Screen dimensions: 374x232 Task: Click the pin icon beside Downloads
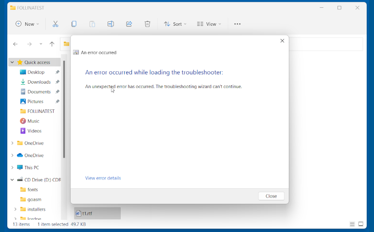[57, 82]
